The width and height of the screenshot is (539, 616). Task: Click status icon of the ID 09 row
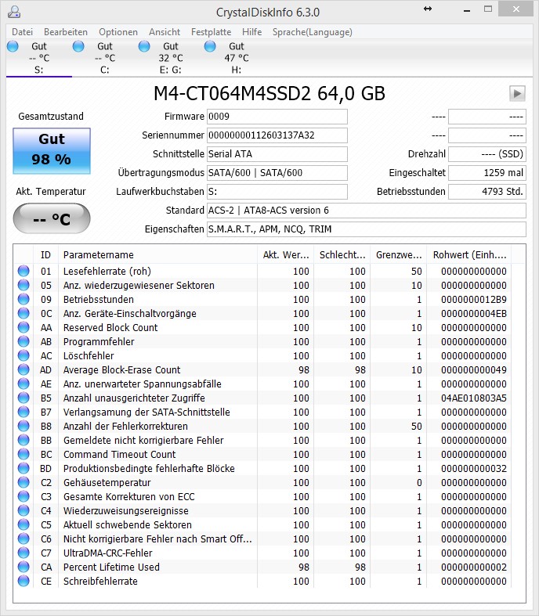pos(24,299)
